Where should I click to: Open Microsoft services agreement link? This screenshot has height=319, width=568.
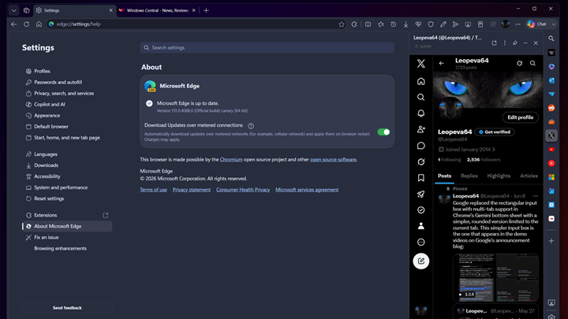click(x=307, y=190)
